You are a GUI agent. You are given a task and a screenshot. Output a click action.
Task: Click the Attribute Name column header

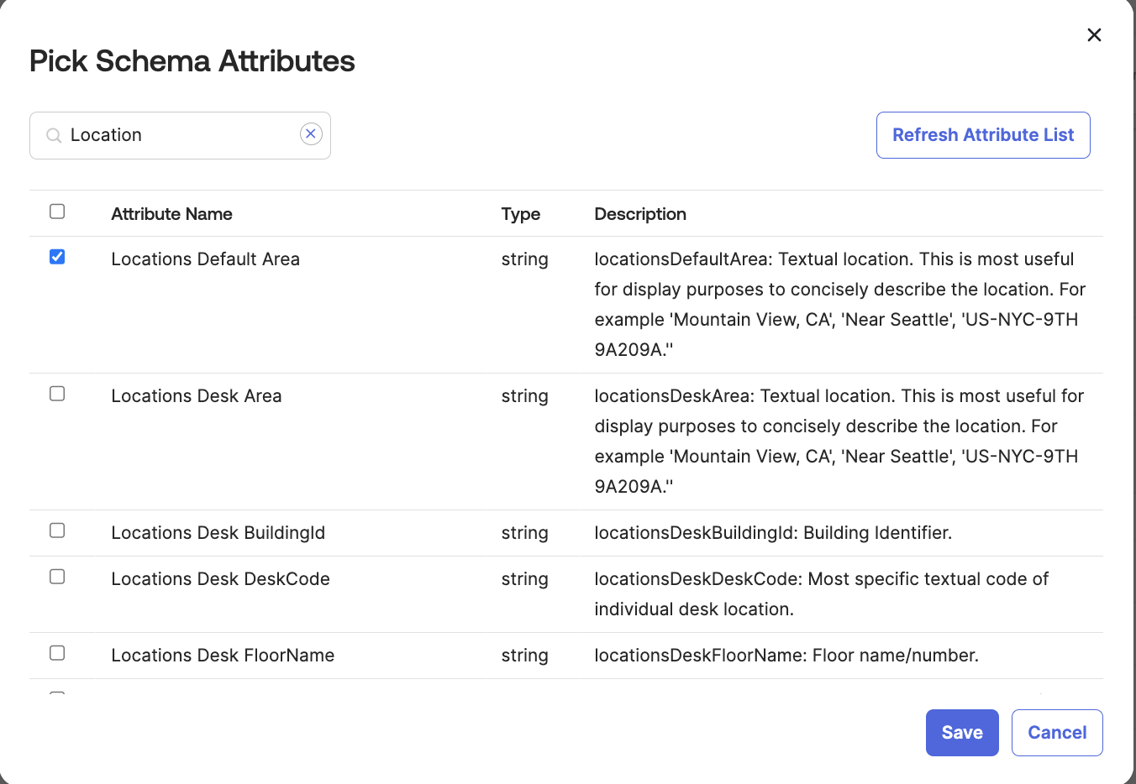click(x=171, y=214)
